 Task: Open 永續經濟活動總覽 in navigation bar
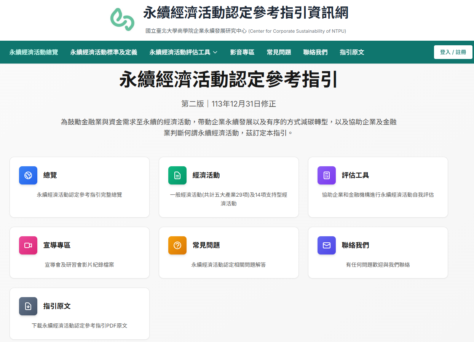click(34, 52)
